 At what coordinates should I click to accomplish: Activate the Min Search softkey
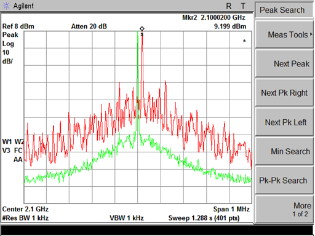[x=284, y=151]
